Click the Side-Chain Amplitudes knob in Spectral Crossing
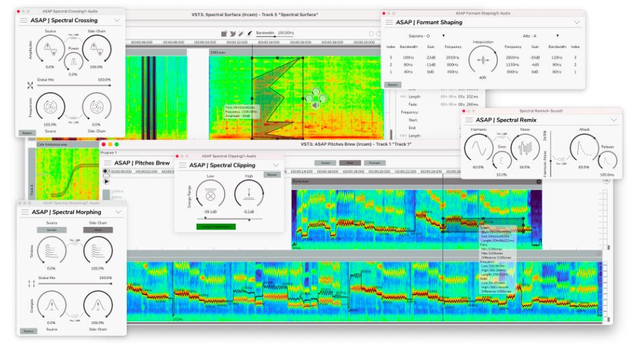The width and height of the screenshot is (639, 344). 97,49
